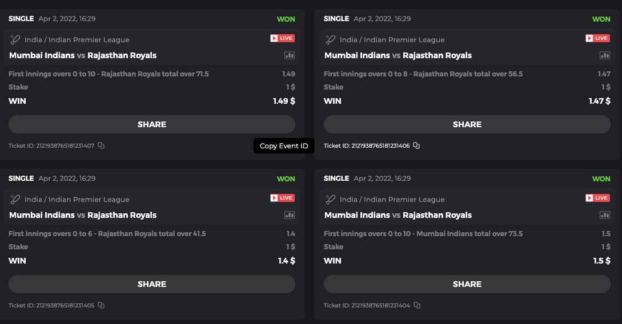This screenshot has width=622, height=324.
Task: Share the bet with 1.47 $ win
Action: pyautogui.click(x=467, y=124)
